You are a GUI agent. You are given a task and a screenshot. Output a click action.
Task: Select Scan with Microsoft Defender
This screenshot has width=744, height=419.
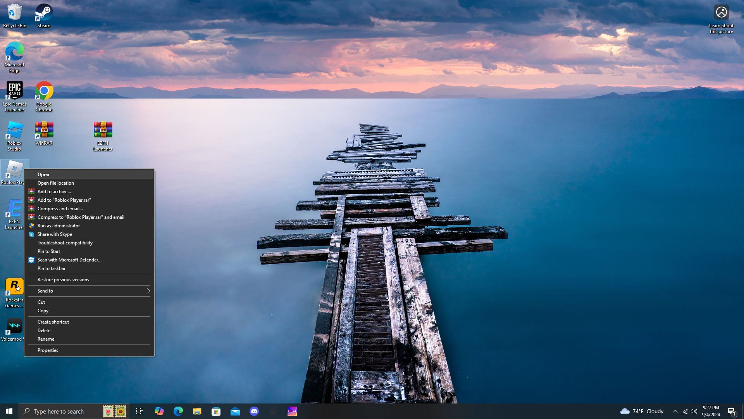[69, 260]
